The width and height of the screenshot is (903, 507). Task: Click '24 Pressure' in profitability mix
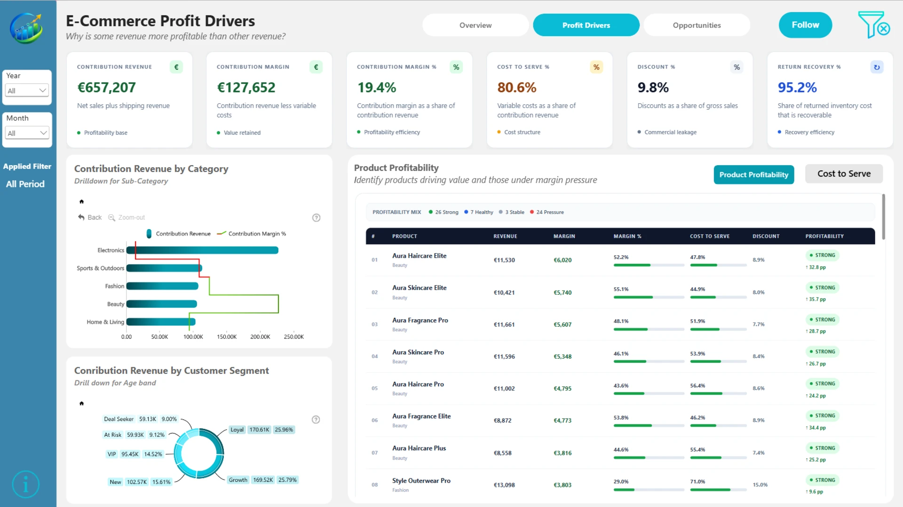(x=547, y=212)
